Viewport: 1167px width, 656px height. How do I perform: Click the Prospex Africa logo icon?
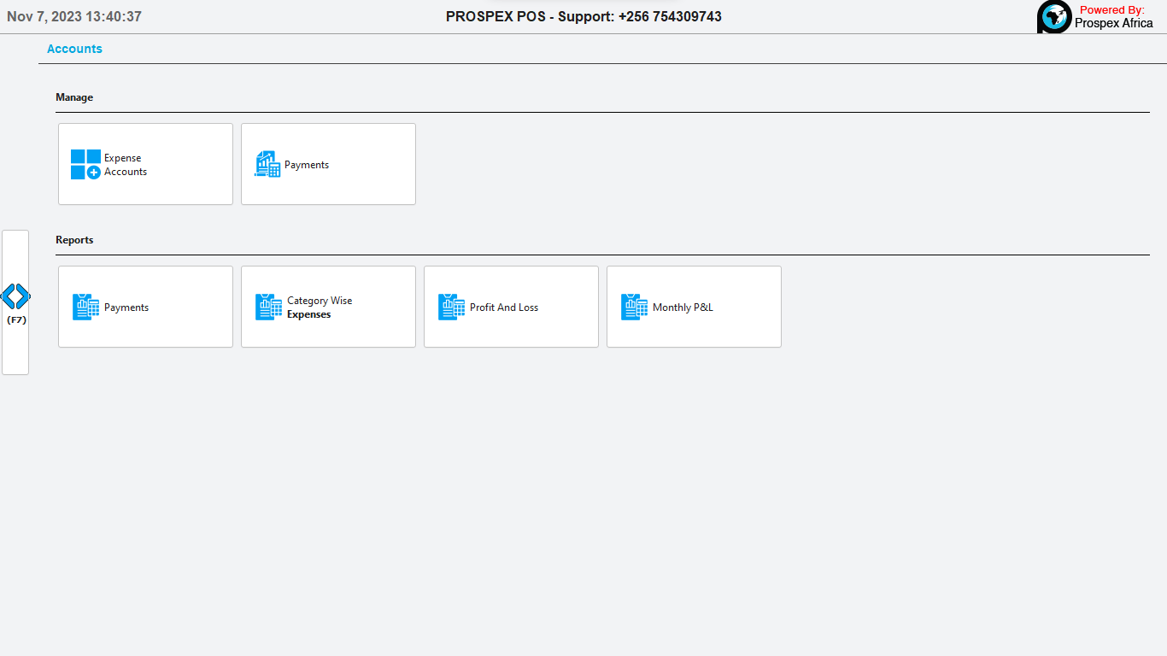(1053, 17)
